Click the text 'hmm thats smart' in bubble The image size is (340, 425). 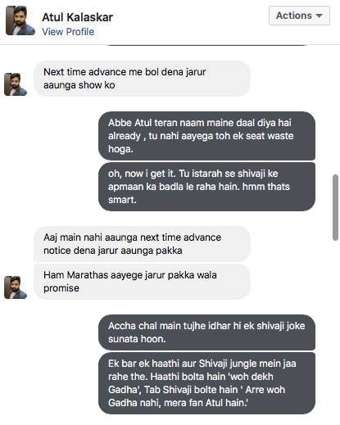tap(199, 193)
